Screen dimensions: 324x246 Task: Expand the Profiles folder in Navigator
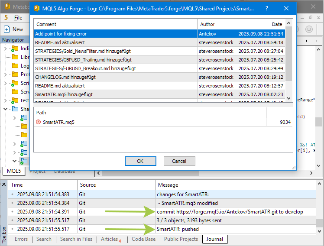5,74
